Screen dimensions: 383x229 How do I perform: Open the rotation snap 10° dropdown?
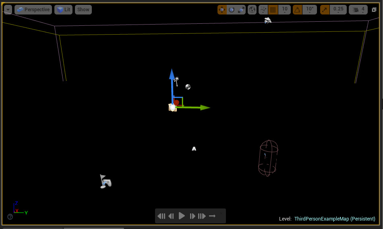[310, 10]
